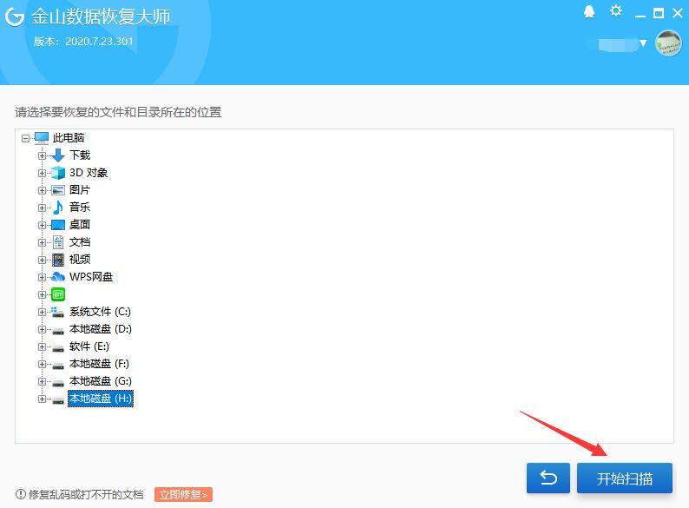The width and height of the screenshot is (689, 508).
Task: Select the WPS网盘 label
Action: [x=91, y=277]
